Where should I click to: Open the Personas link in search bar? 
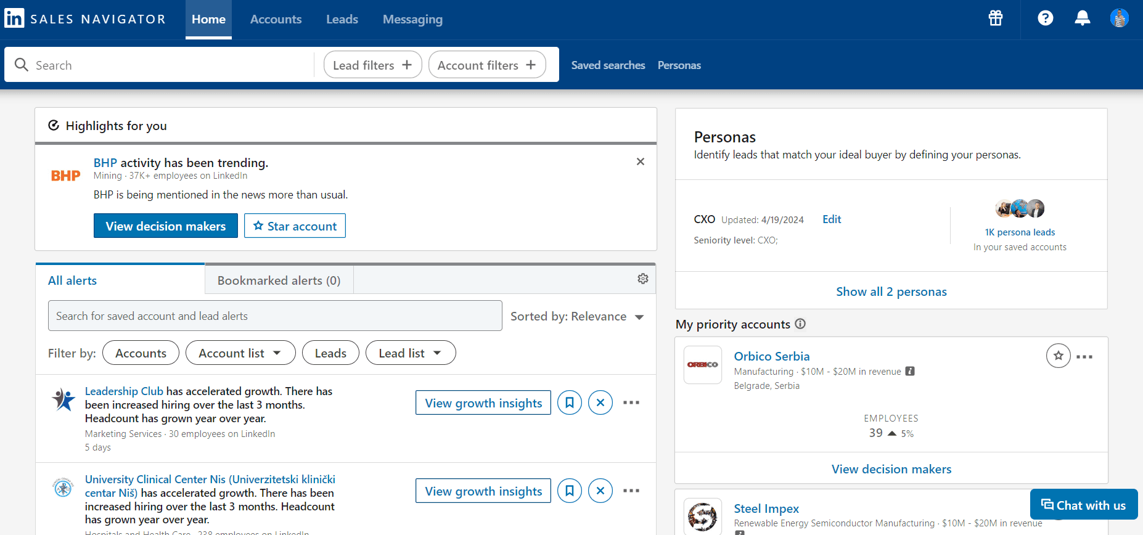[679, 65]
